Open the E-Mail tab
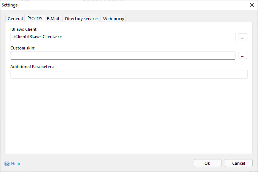 pyautogui.click(x=54, y=19)
